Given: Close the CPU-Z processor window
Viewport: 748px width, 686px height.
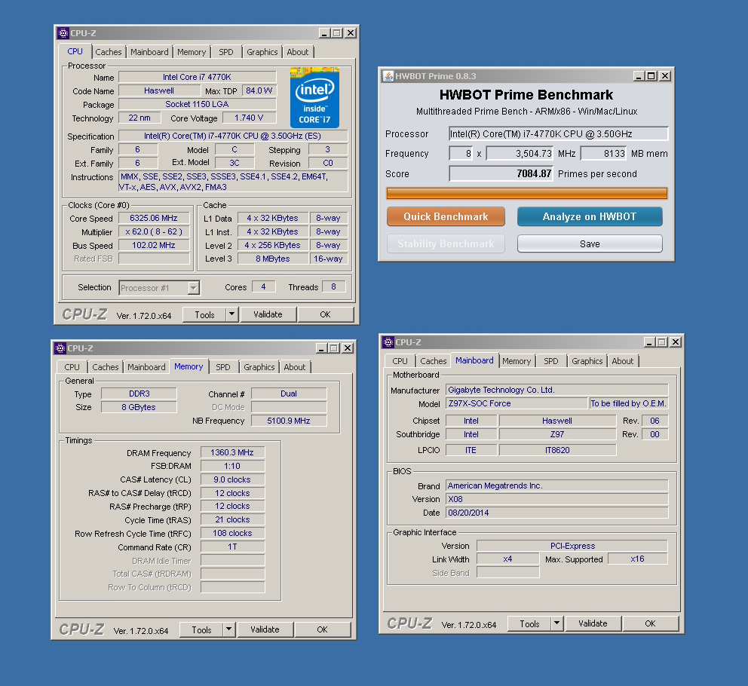Looking at the screenshot, I should [x=351, y=33].
